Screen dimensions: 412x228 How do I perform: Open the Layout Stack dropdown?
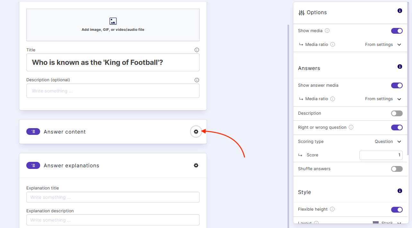point(387,223)
